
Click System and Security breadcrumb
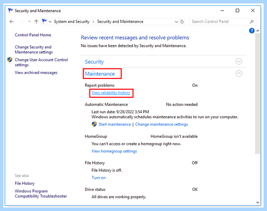[72, 21]
